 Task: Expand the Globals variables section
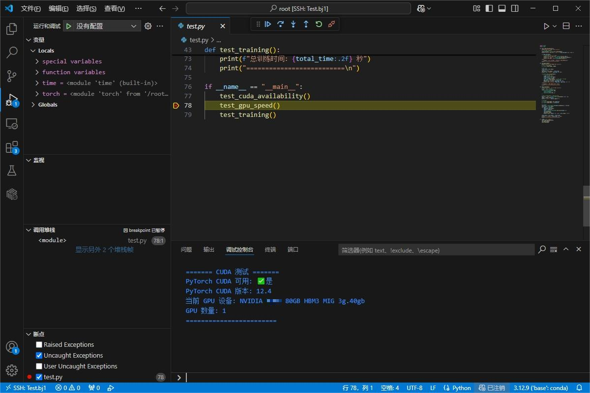(x=32, y=104)
